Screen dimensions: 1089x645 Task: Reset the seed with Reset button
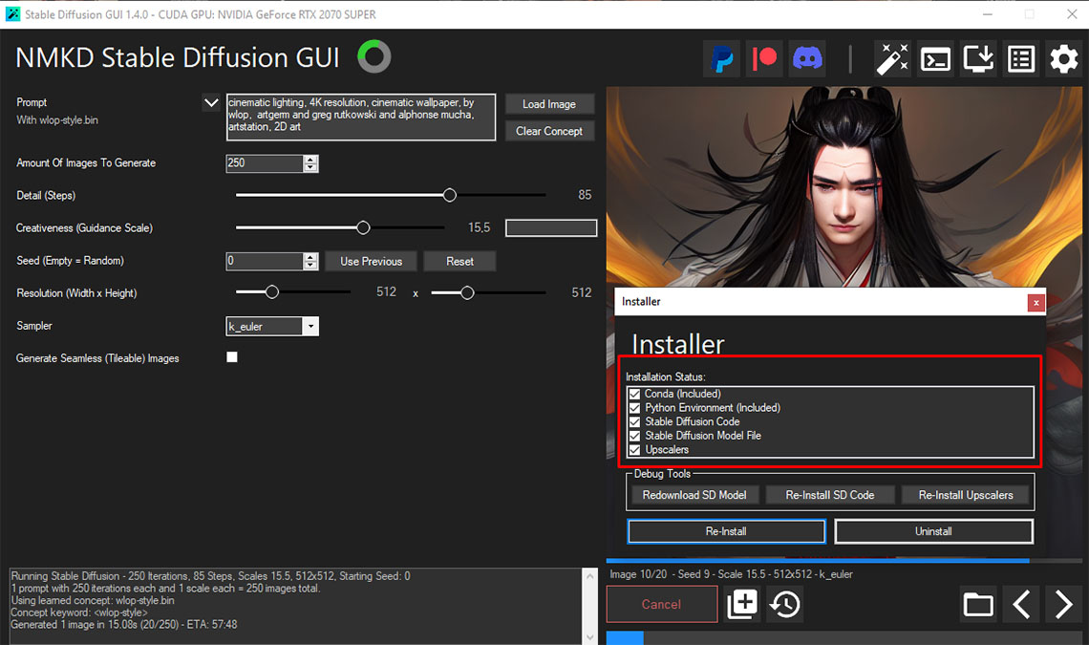pos(459,261)
